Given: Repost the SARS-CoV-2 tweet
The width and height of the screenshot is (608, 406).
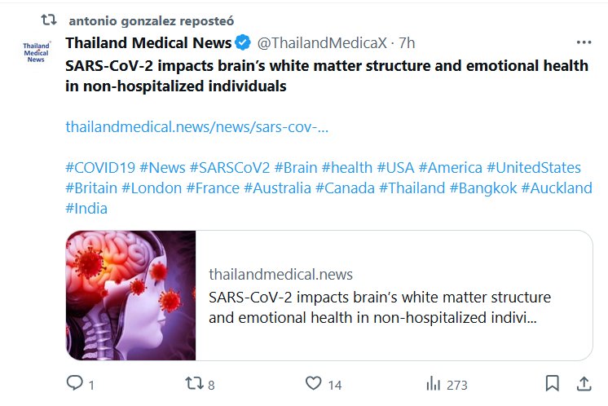Looking at the screenshot, I should [193, 383].
